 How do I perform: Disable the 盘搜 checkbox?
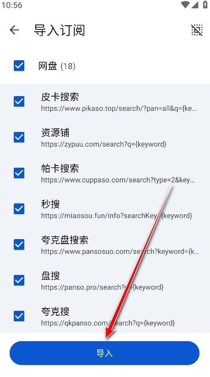click(19, 280)
